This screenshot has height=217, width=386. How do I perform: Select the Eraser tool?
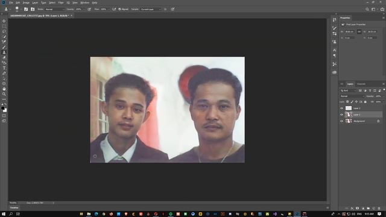(x=4, y=58)
